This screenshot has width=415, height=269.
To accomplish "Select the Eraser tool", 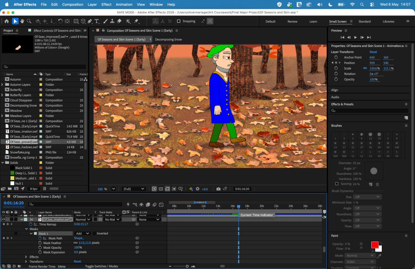I will point(119,21).
